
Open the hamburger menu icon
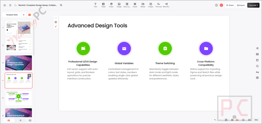coord(10,5)
